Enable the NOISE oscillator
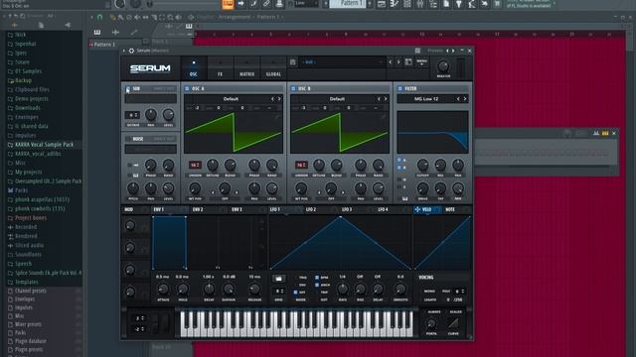636x357 pixels. (x=128, y=139)
